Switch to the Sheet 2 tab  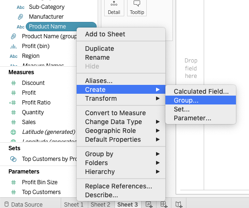click(x=100, y=204)
